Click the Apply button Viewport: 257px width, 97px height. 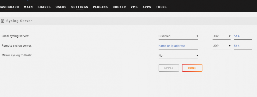(169, 68)
